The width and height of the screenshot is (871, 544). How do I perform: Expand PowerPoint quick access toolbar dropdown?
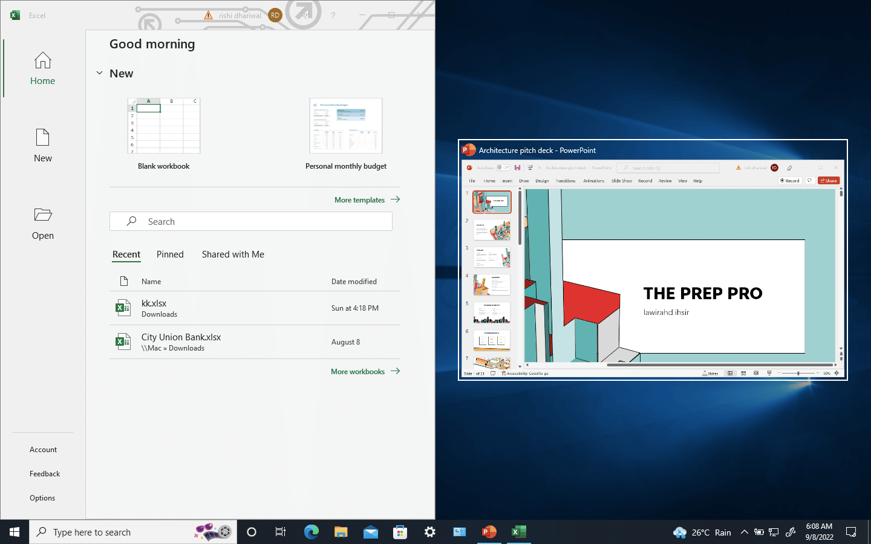point(539,167)
